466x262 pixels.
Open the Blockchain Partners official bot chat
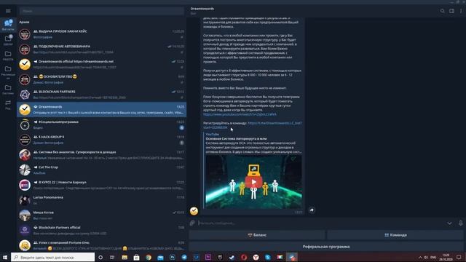coord(102,231)
